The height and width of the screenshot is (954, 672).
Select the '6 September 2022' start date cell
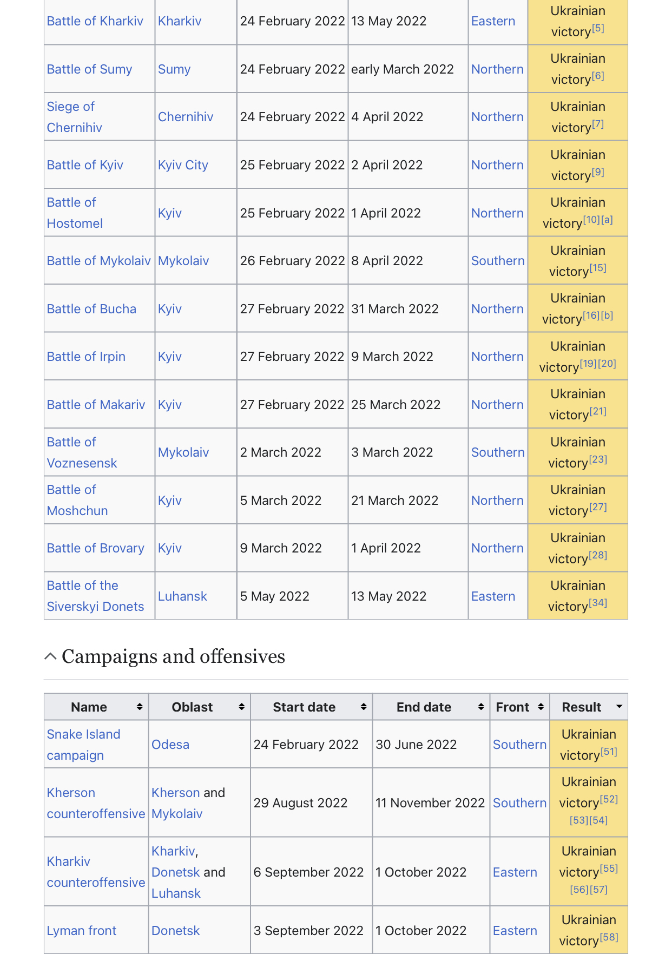click(x=308, y=872)
